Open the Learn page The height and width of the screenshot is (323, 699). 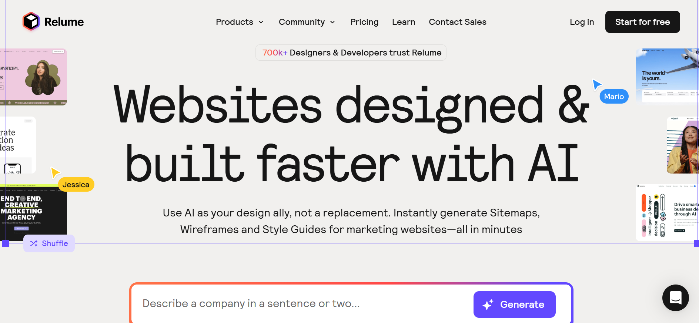pyautogui.click(x=404, y=22)
